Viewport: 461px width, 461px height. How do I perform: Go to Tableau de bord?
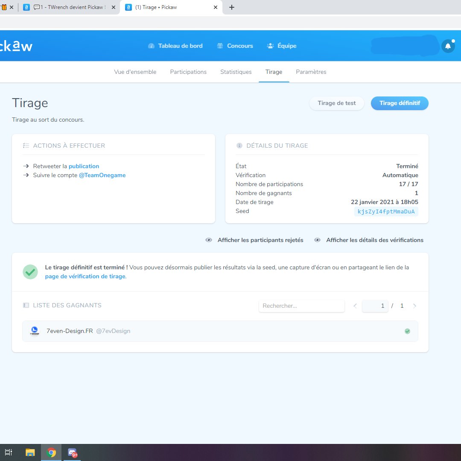coord(175,46)
